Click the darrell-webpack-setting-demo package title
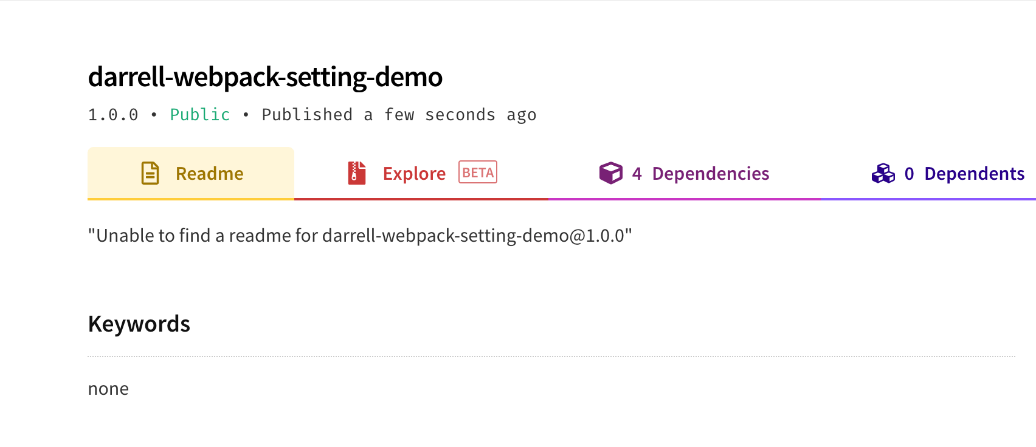The width and height of the screenshot is (1036, 447). 265,77
